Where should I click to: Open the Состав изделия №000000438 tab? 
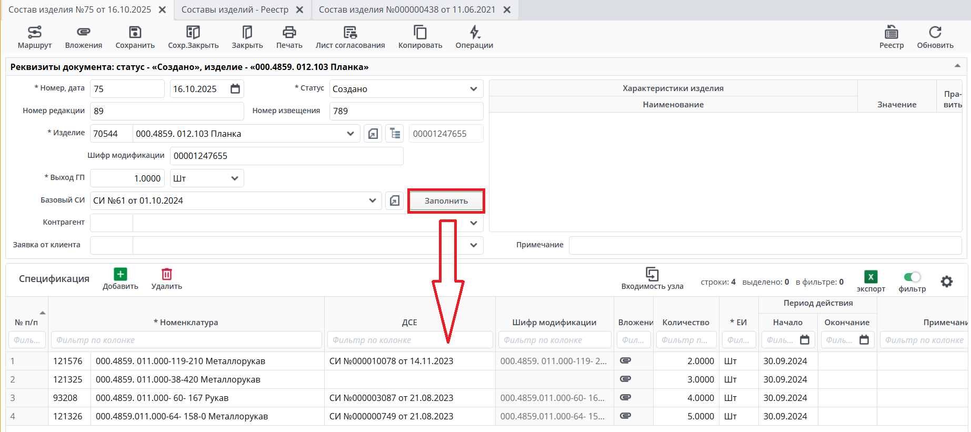click(407, 9)
